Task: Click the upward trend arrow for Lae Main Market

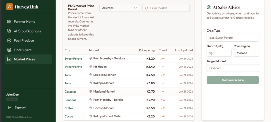Action: click(163, 75)
